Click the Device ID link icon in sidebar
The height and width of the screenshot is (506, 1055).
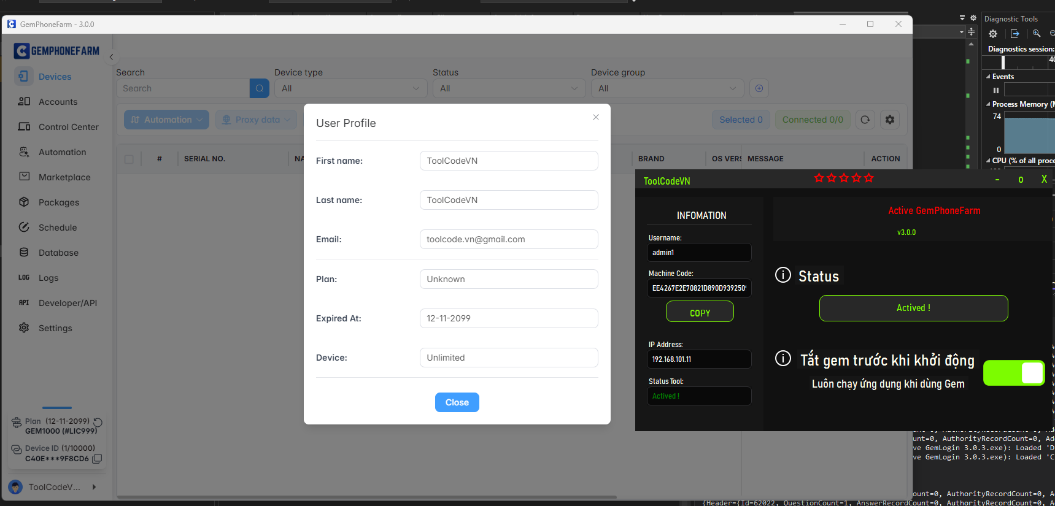17,450
